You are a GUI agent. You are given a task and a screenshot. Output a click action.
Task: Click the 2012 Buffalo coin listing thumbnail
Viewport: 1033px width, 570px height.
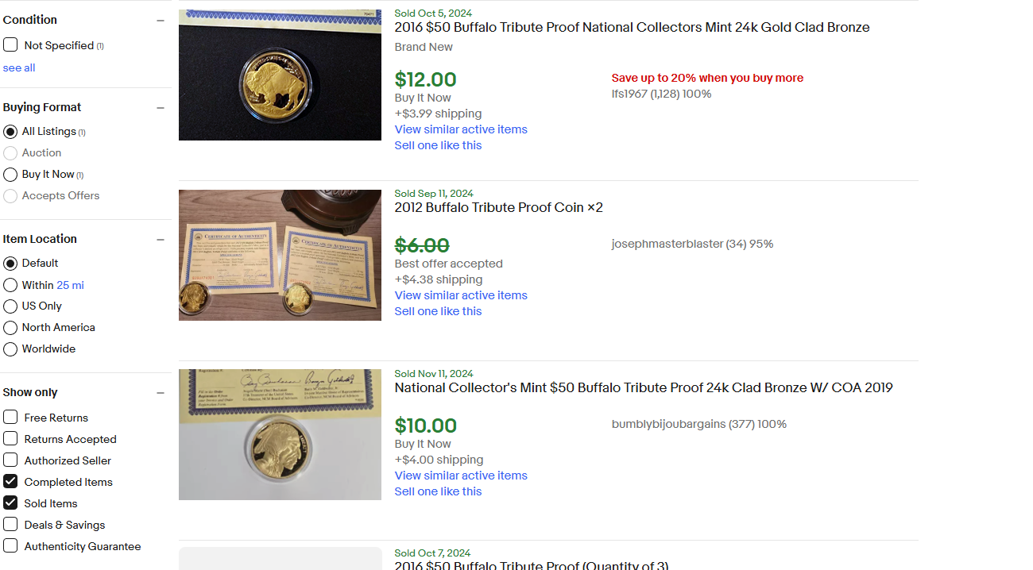coord(280,255)
